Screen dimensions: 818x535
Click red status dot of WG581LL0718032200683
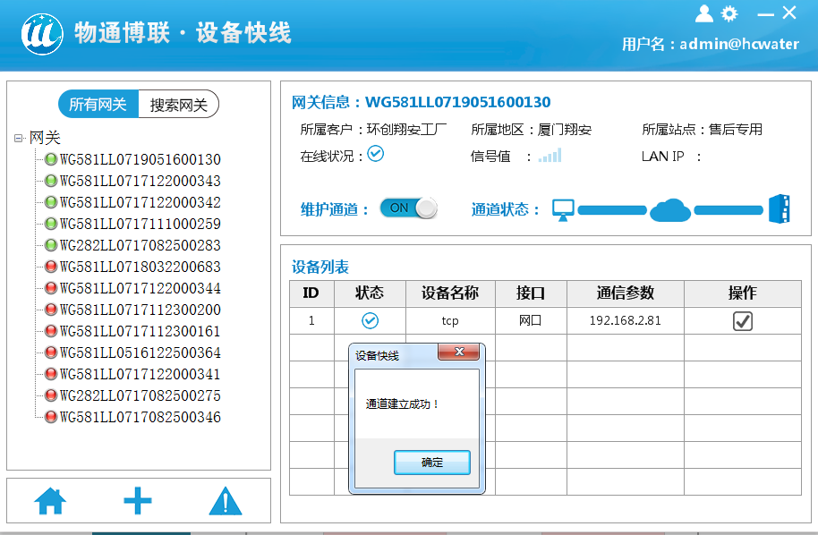51,267
